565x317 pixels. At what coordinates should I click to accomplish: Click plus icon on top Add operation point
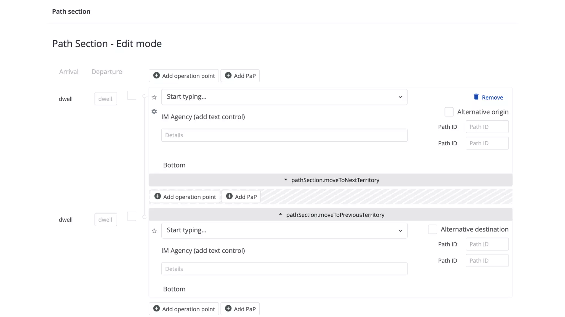coord(156,75)
